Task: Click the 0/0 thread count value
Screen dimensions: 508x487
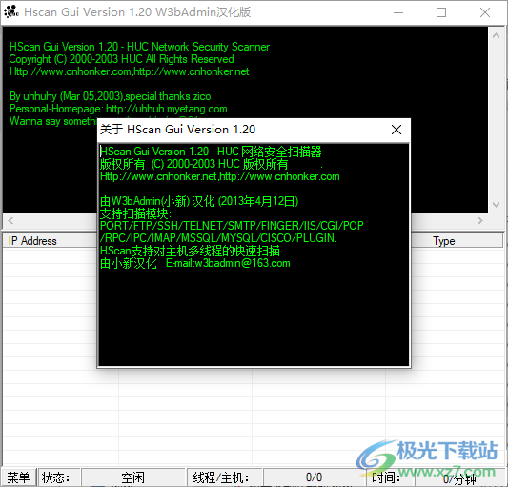Action: pyautogui.click(x=314, y=477)
